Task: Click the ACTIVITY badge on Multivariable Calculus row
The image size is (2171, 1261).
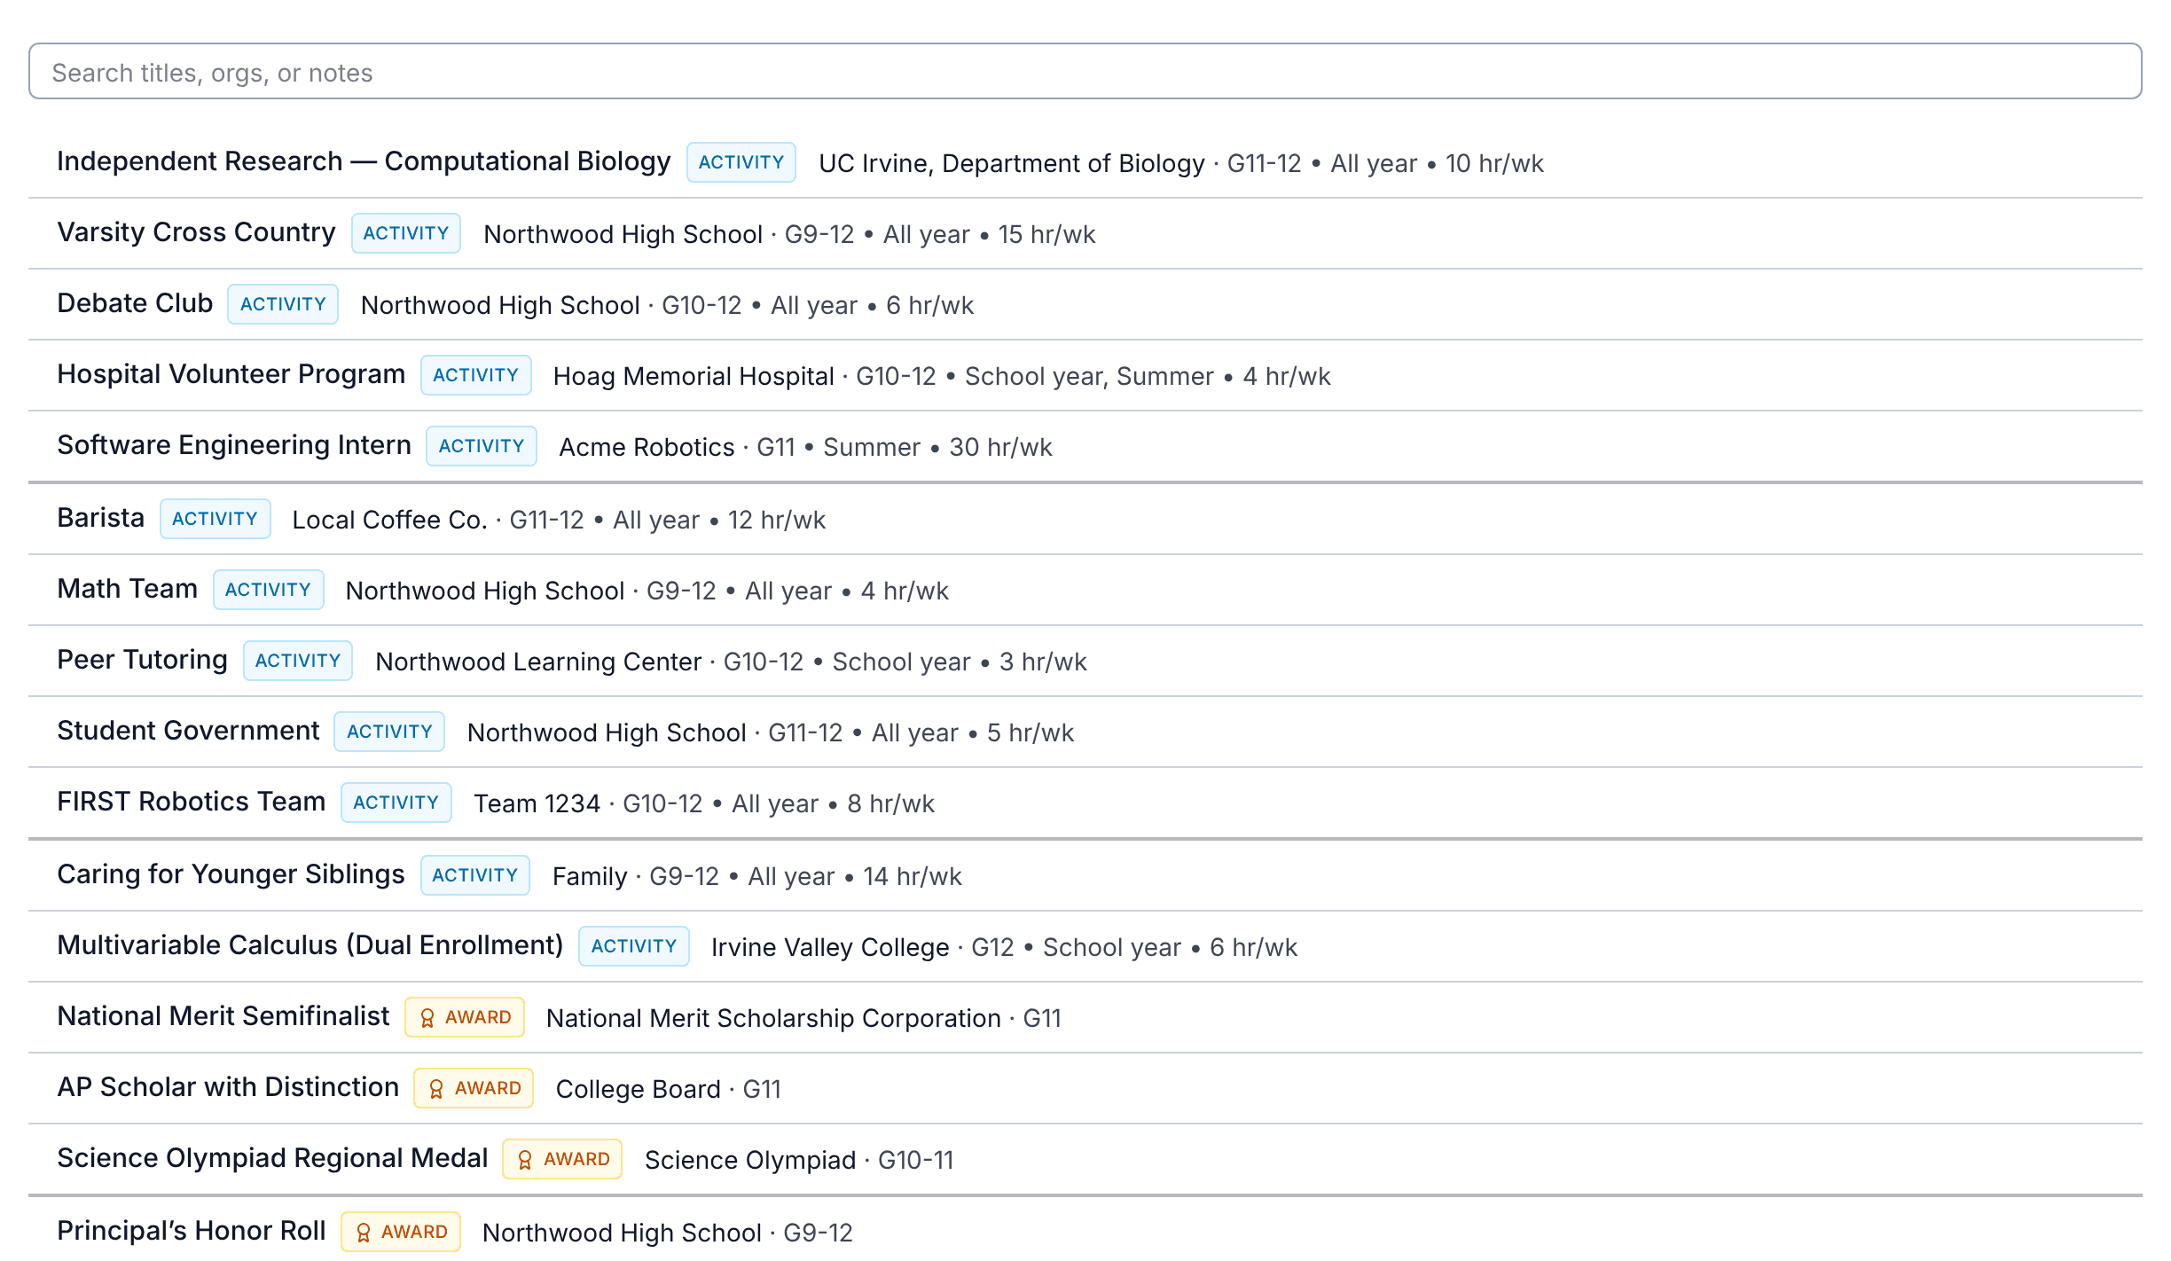Action: pyautogui.click(x=634, y=946)
